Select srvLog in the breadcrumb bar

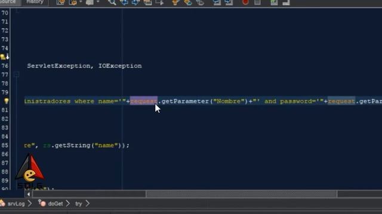[16, 204]
